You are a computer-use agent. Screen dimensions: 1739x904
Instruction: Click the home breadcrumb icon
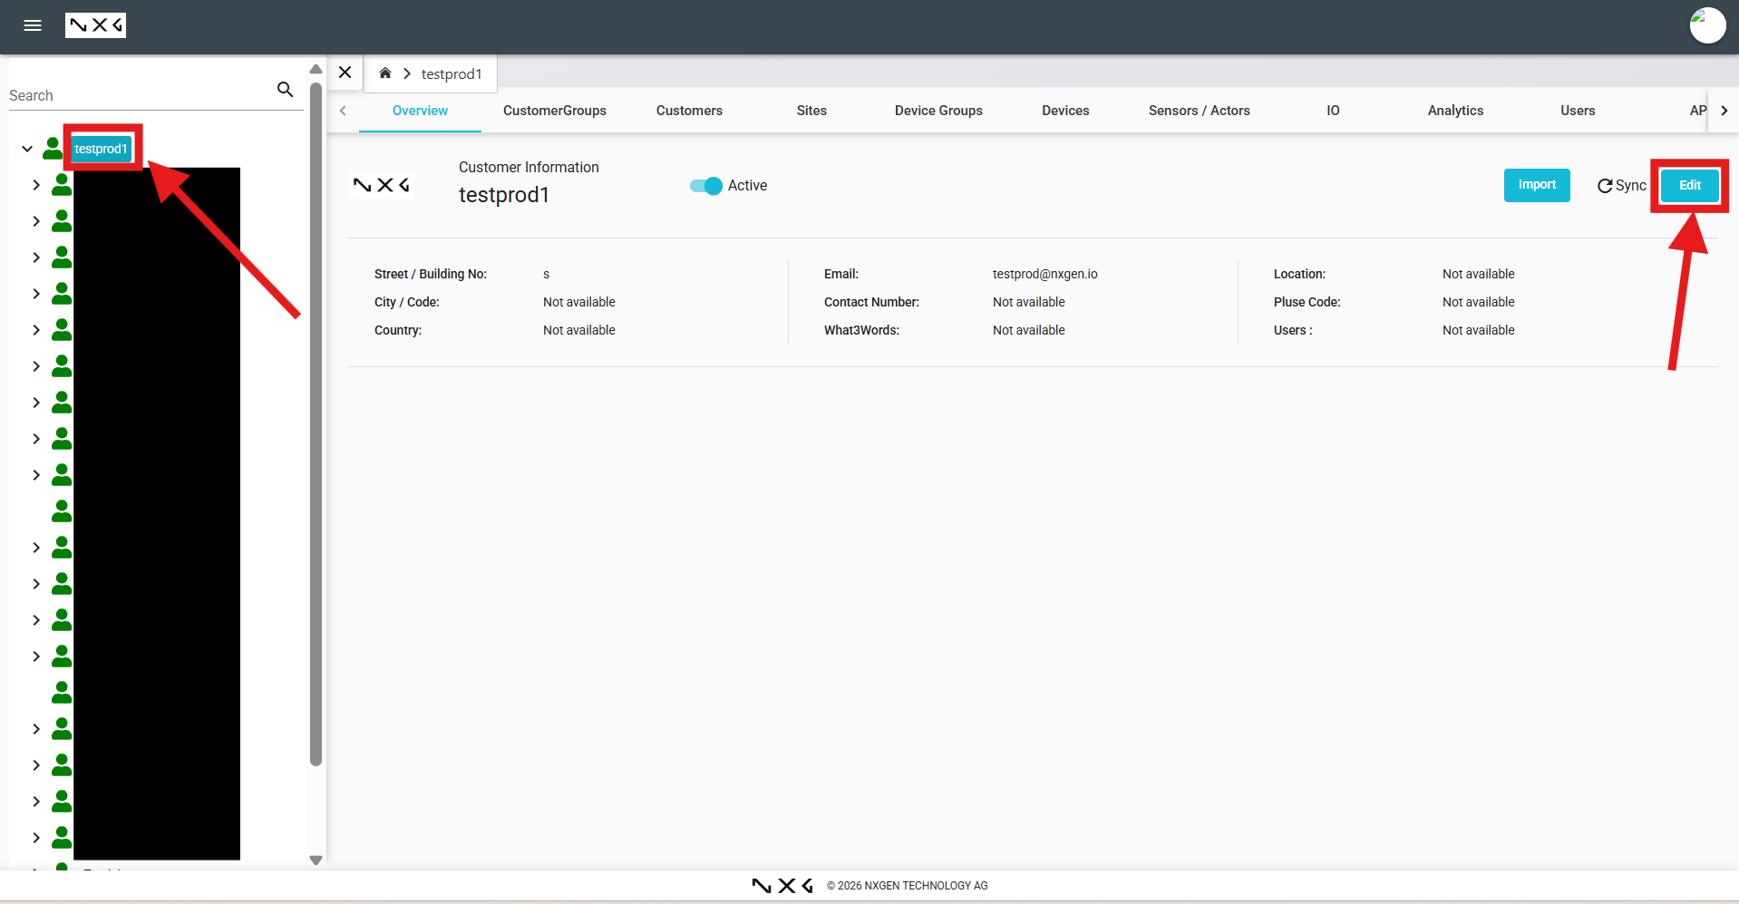point(385,73)
